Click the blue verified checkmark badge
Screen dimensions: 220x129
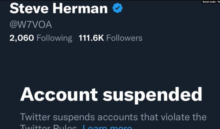118,8
